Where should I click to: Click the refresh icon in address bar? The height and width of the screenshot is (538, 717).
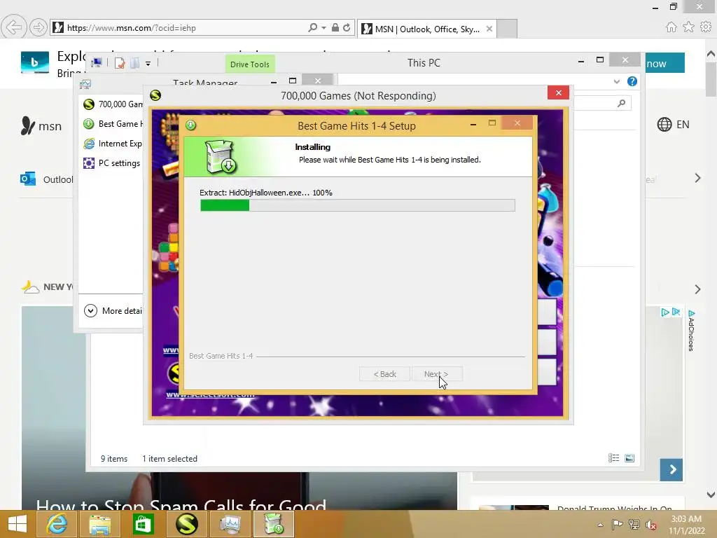pyautogui.click(x=347, y=27)
